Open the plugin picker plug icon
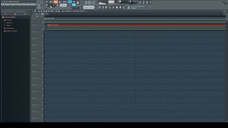This screenshot has height=128, width=228. 120,7
